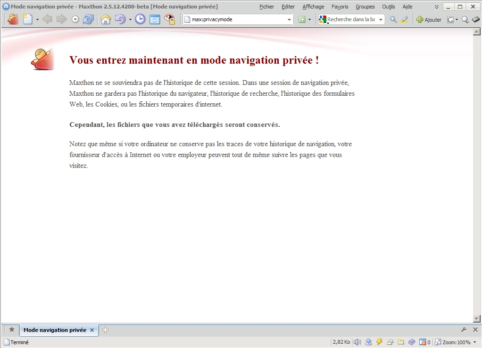Open the favorites star on tab bar

12,330
